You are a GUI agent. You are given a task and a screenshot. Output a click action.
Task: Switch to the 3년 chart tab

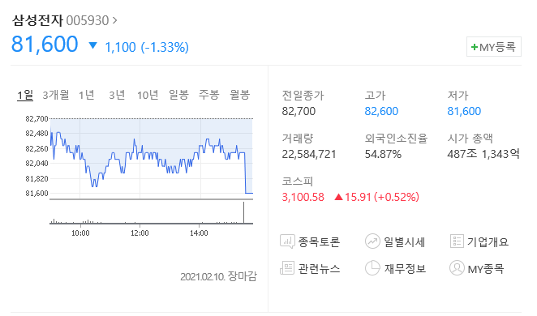pos(117,95)
